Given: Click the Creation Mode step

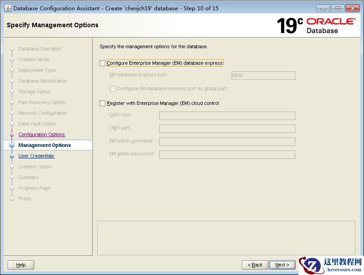Looking at the screenshot, I should (34, 59).
